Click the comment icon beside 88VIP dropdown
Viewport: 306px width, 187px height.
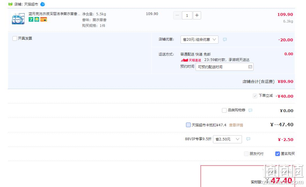(x=248, y=139)
